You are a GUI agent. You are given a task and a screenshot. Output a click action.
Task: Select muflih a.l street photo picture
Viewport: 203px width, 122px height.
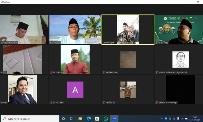[x=128, y=90]
